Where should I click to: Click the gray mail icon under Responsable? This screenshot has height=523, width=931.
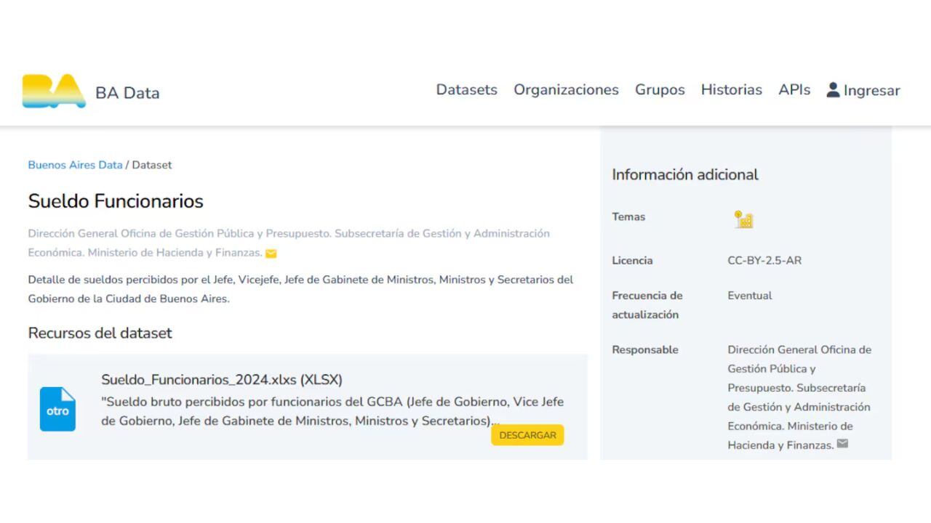click(x=842, y=444)
